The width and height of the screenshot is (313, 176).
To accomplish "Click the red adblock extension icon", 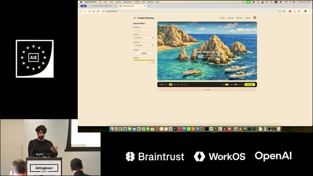I will click(x=290, y=11).
